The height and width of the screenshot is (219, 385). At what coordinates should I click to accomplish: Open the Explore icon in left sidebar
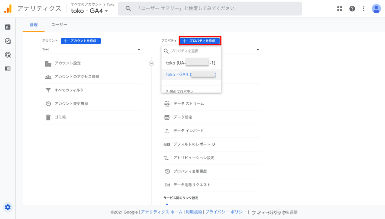[8, 41]
